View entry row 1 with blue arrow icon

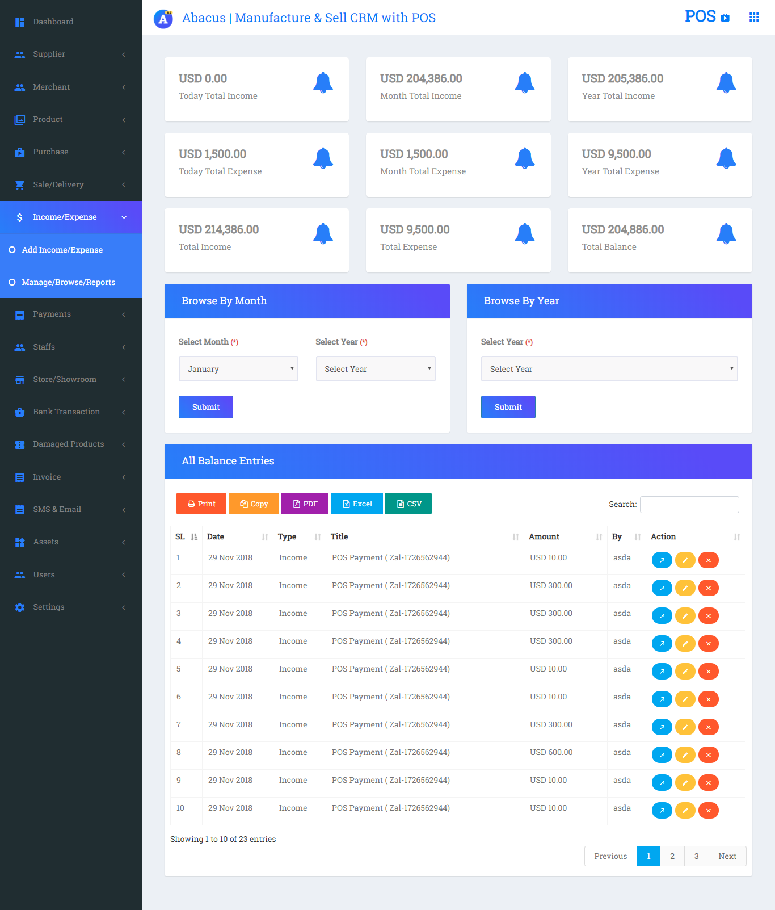coord(662,560)
